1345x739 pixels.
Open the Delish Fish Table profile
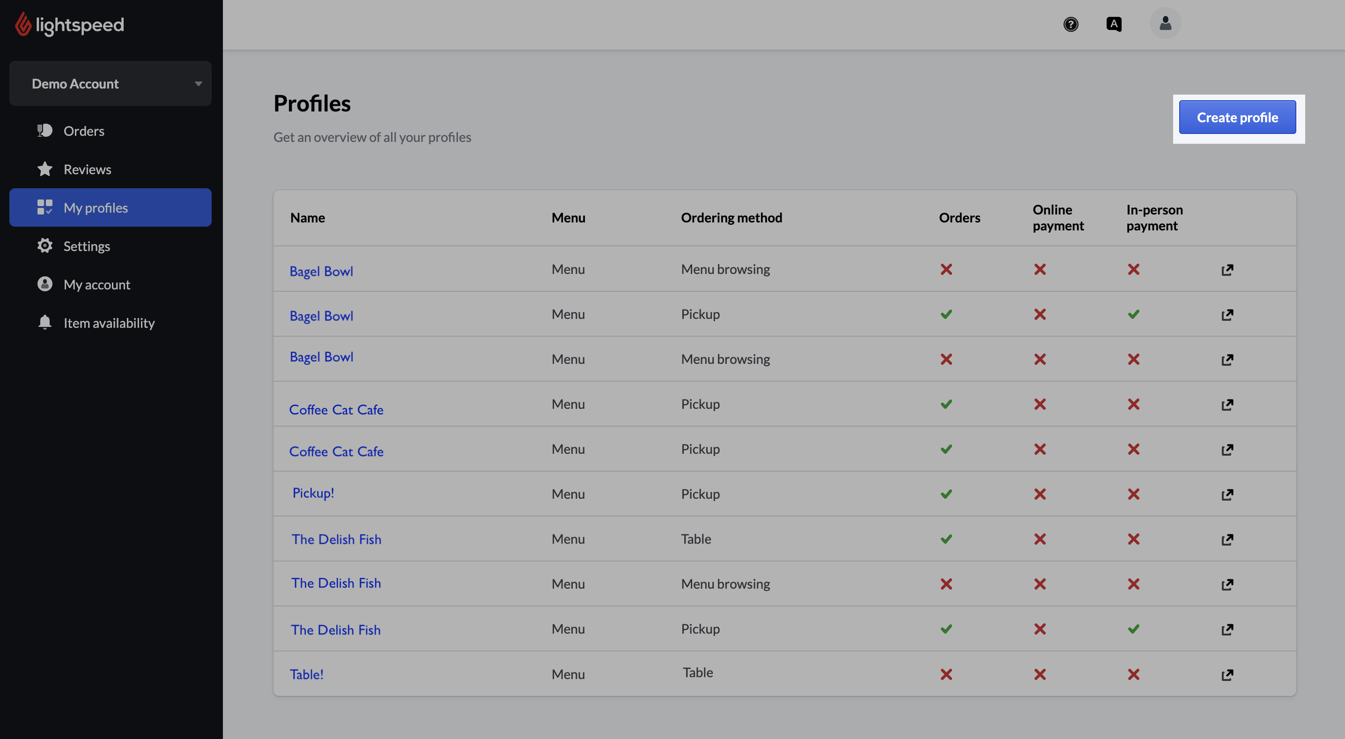coord(336,539)
